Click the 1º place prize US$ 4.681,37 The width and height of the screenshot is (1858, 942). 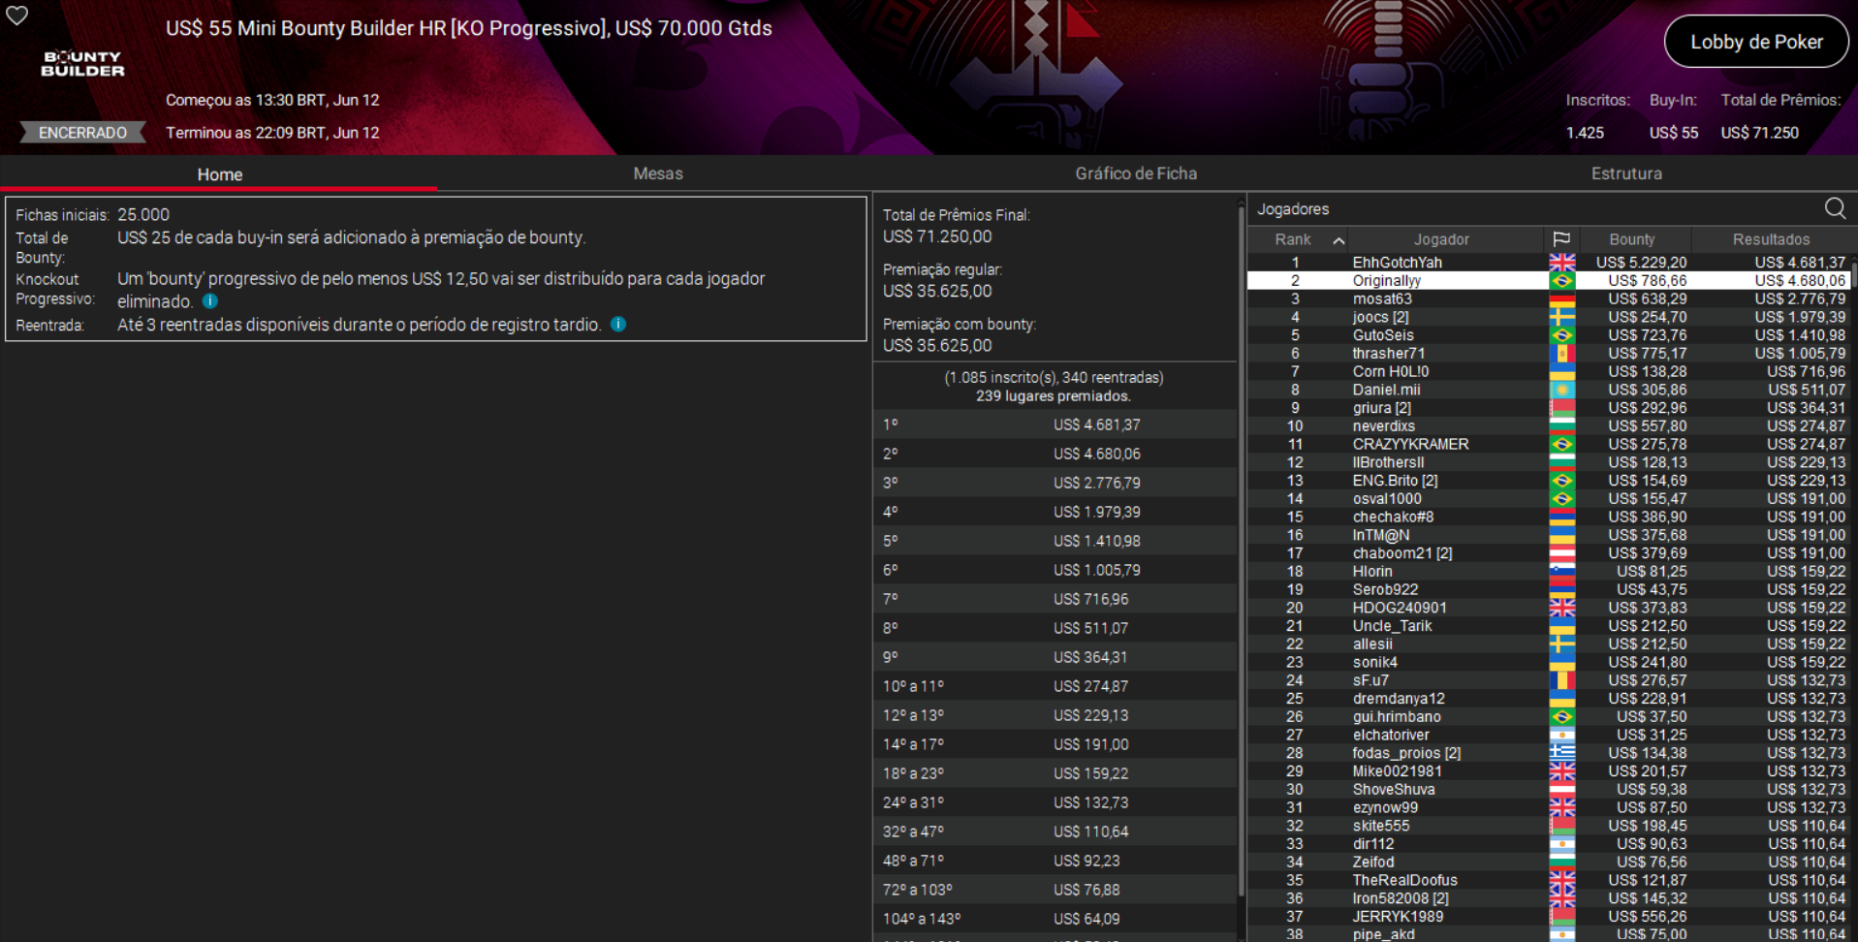1096,424
